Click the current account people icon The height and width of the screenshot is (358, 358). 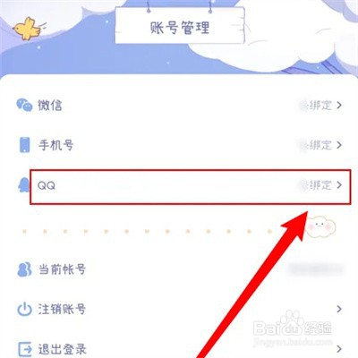tap(24, 269)
